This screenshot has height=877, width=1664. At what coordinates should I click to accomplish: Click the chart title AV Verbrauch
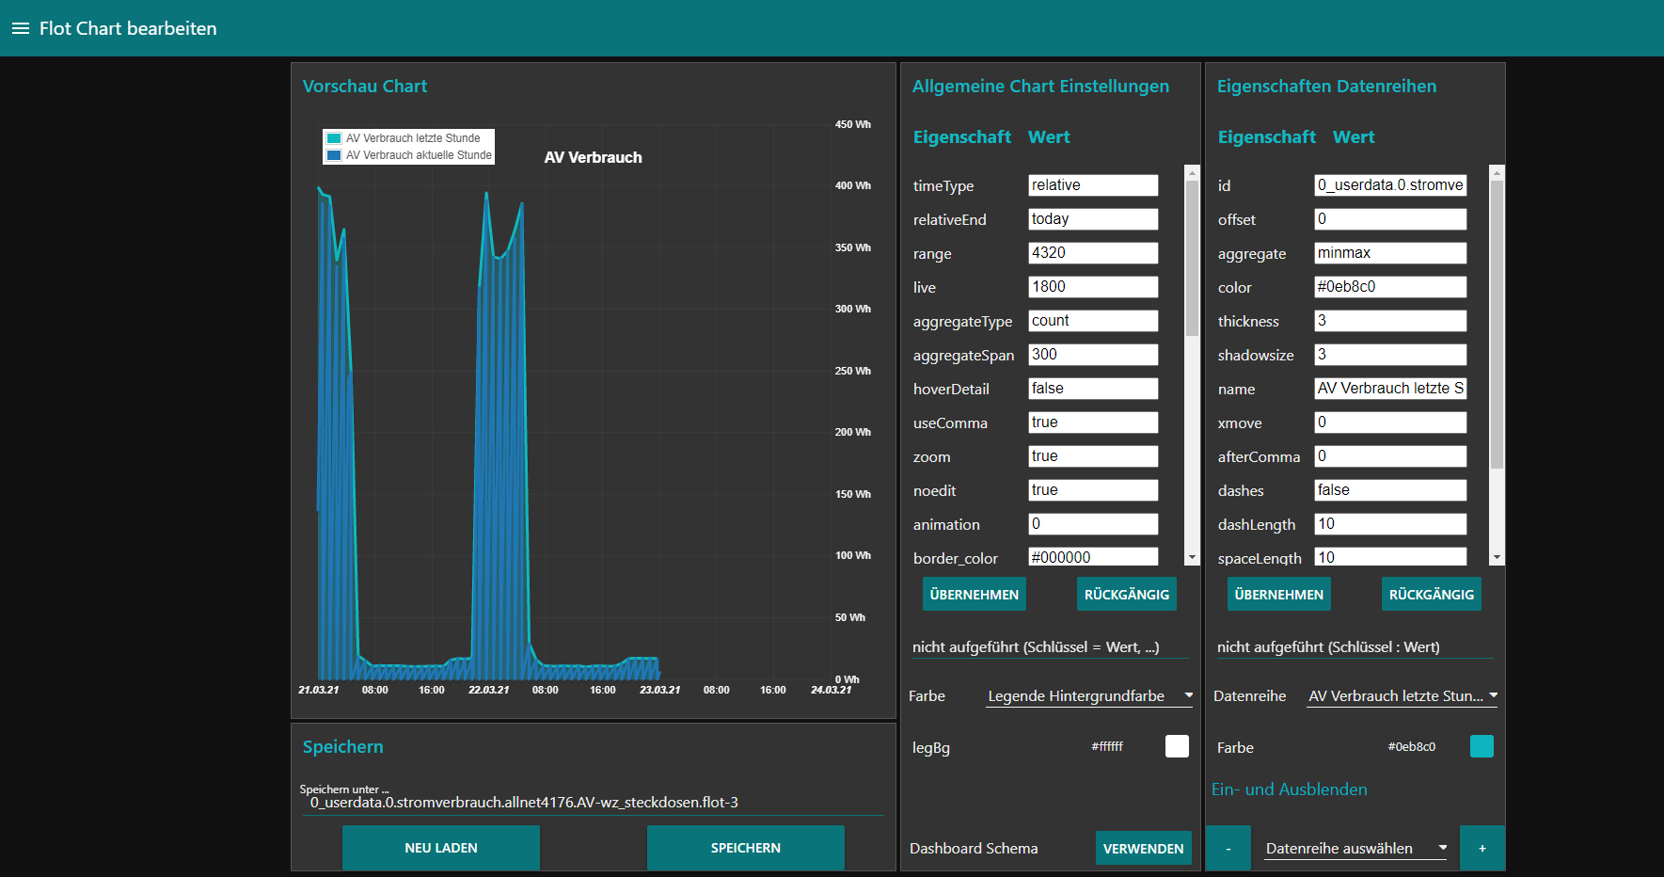[x=594, y=157]
